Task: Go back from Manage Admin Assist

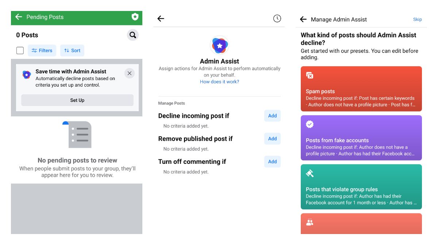Action: [303, 19]
